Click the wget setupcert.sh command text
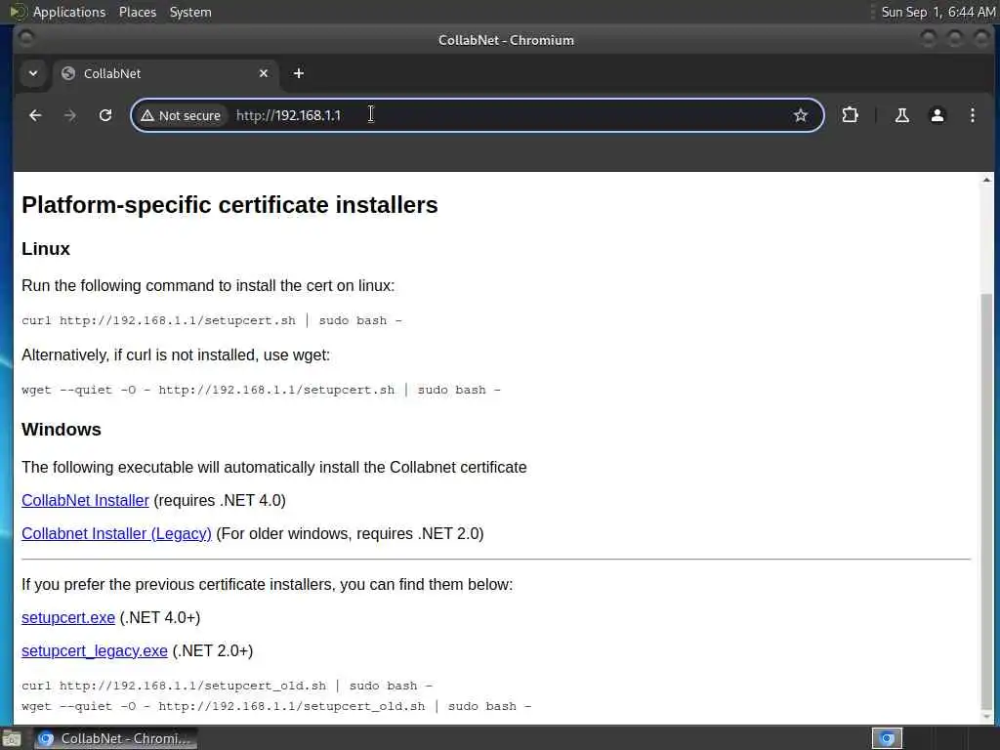 pos(261,390)
